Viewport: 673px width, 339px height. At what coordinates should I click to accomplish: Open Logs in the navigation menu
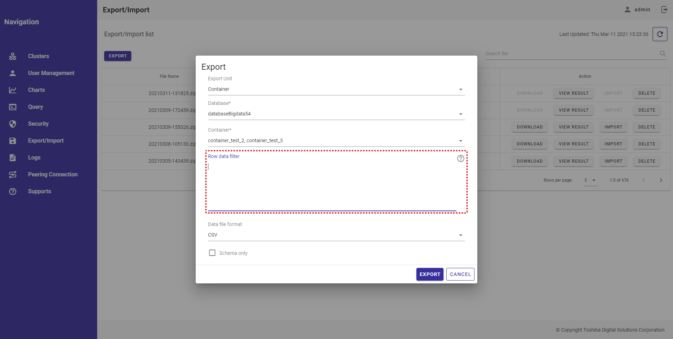coord(34,158)
